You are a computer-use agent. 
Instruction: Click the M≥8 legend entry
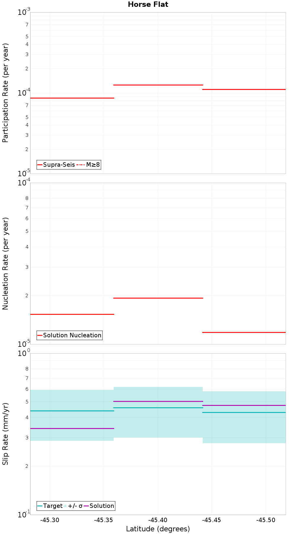click(x=89, y=165)
